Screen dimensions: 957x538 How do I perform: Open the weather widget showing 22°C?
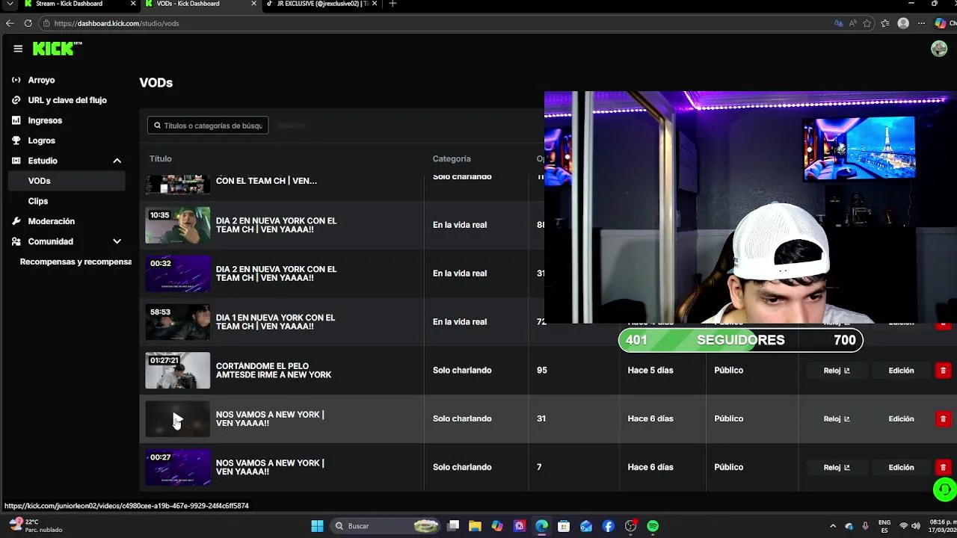click(x=34, y=526)
